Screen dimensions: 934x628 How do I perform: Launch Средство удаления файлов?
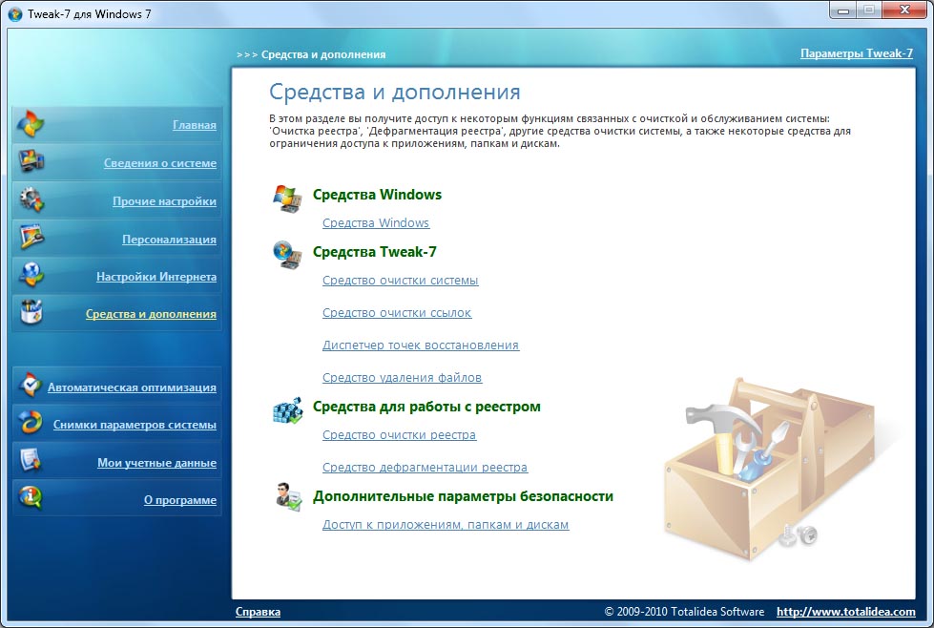[x=402, y=378]
